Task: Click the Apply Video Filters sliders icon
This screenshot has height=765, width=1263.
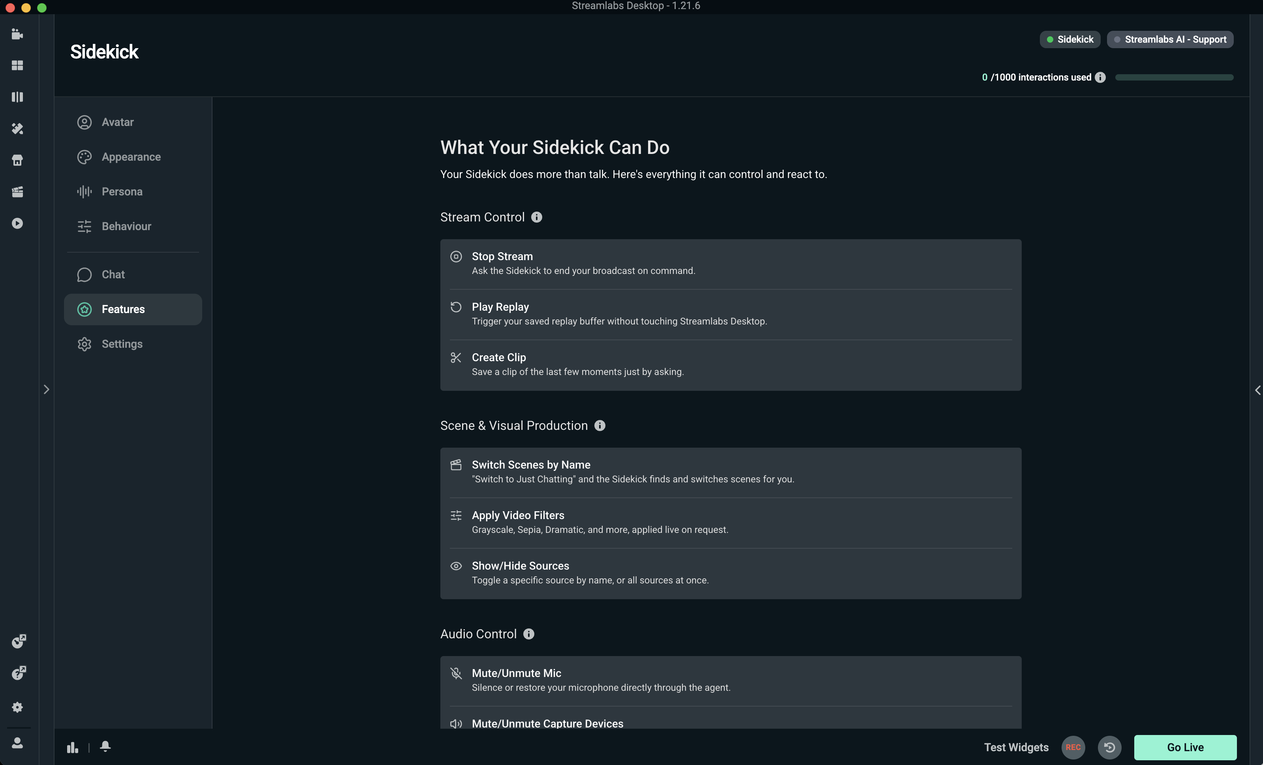Action: coord(456,515)
